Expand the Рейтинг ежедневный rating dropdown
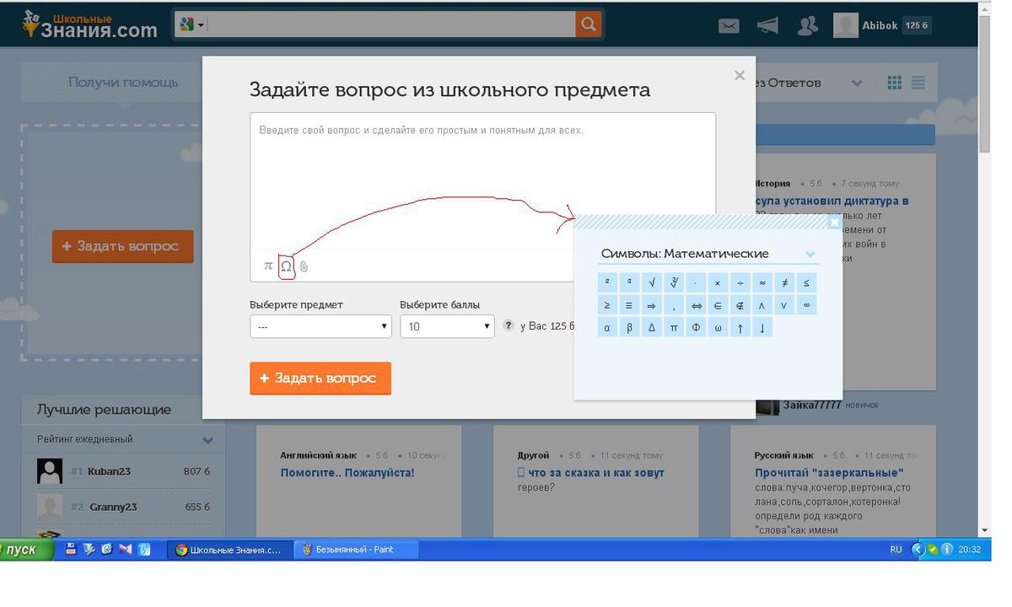The width and height of the screenshot is (1012, 607). tap(207, 439)
